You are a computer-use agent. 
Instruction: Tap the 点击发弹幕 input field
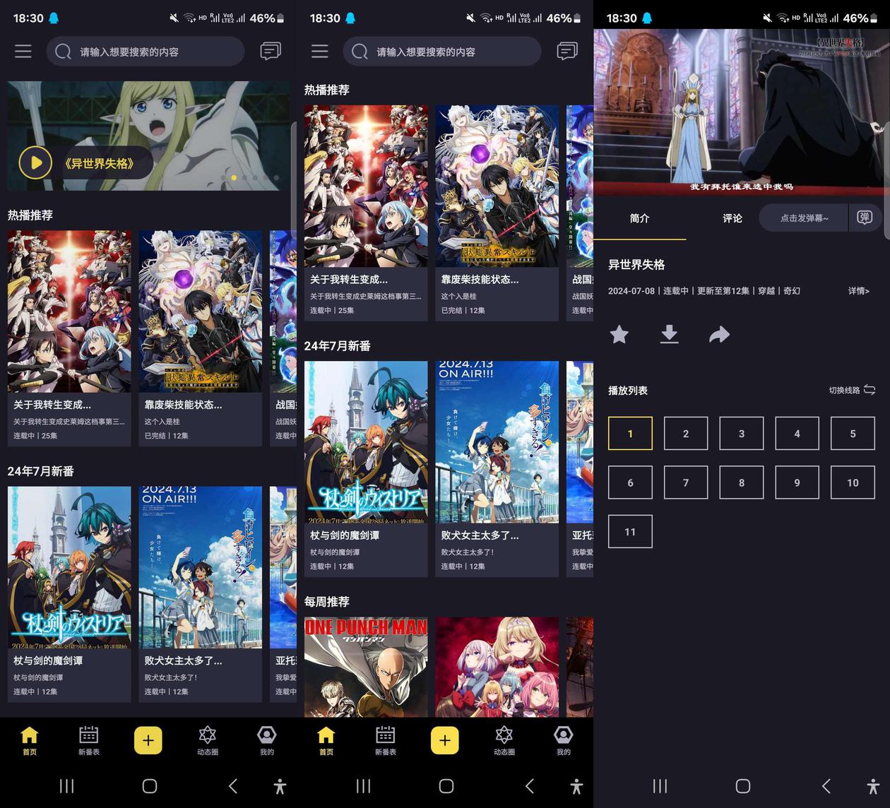point(804,218)
